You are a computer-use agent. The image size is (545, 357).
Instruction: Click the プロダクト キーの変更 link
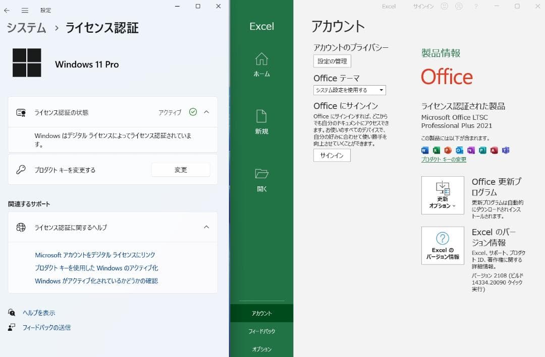click(x=444, y=160)
